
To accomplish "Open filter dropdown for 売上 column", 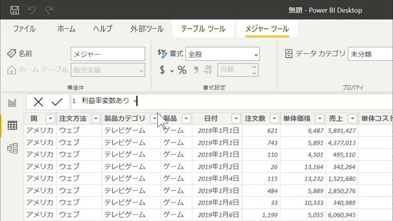I will (352, 118).
